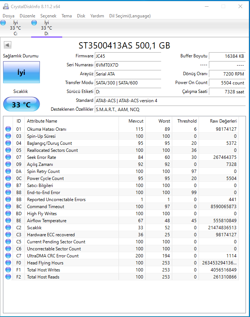The height and width of the screenshot is (317, 250).
Task: Click the Raw Değerleri column header
Action: click(219, 121)
